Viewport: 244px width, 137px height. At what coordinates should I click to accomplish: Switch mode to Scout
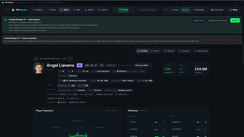(175, 10)
